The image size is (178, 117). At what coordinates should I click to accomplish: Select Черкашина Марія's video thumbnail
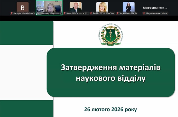click(x=128, y=7)
